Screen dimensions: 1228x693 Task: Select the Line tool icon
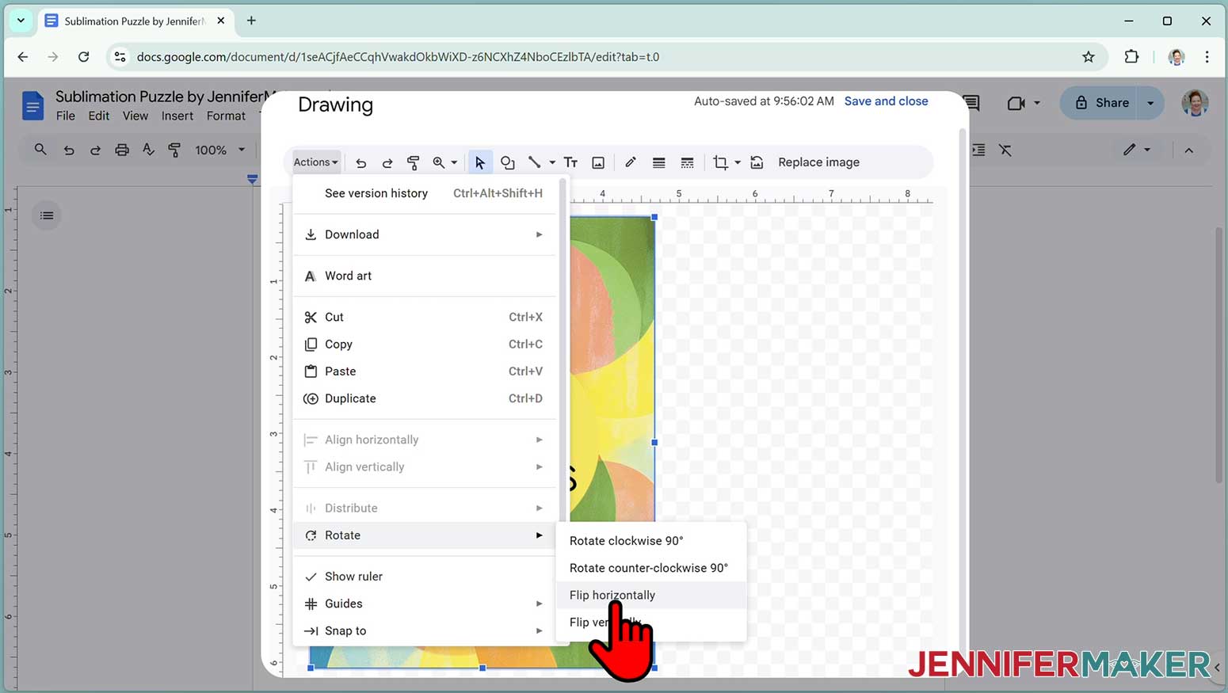point(535,162)
